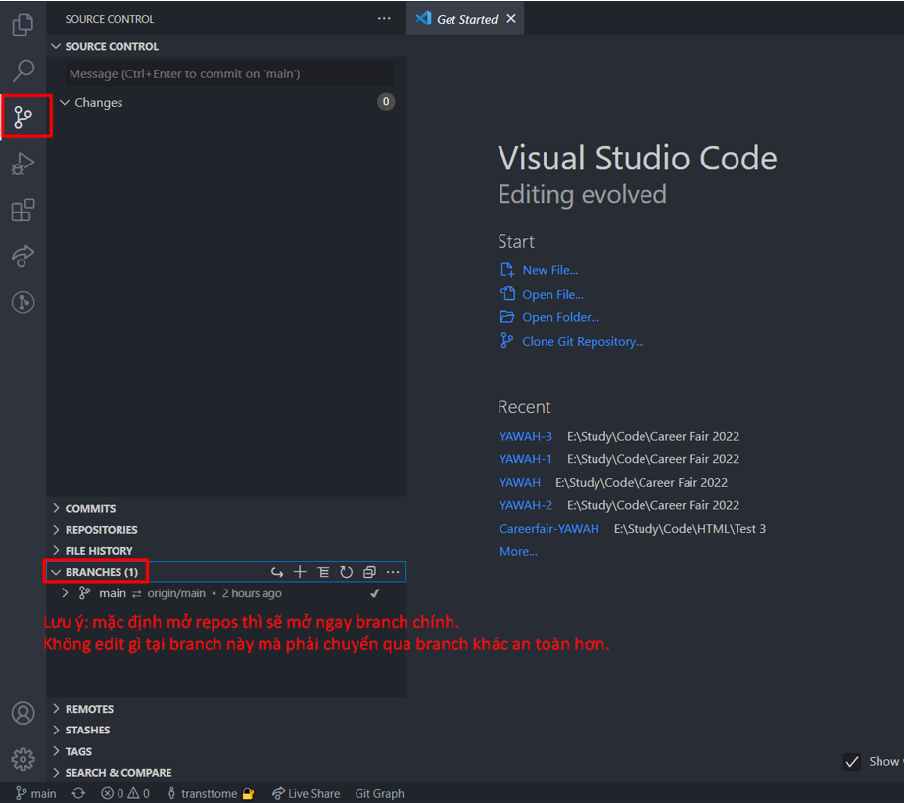This screenshot has width=904, height=803.
Task: Click the main branch checkmark icon
Action: click(x=375, y=593)
